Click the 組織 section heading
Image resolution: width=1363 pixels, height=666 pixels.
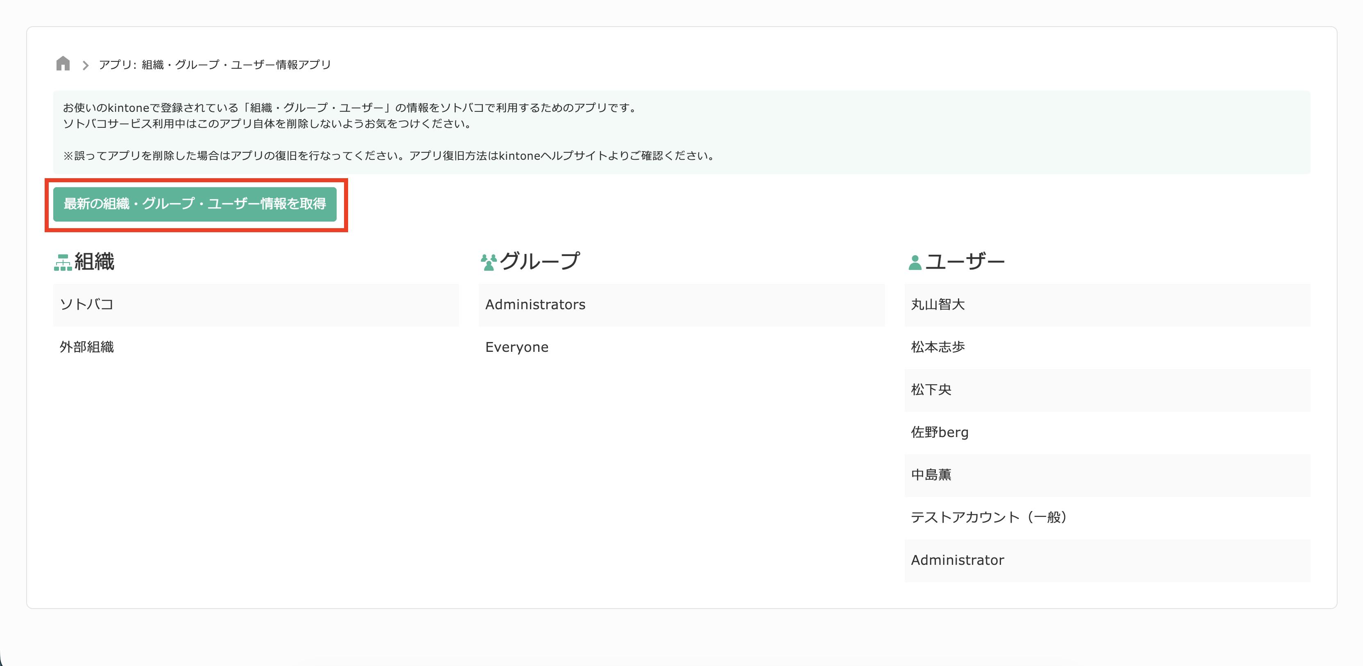[94, 261]
